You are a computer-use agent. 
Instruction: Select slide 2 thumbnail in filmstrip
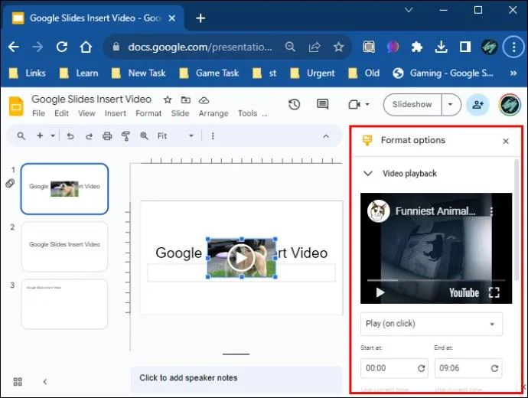[x=64, y=246]
